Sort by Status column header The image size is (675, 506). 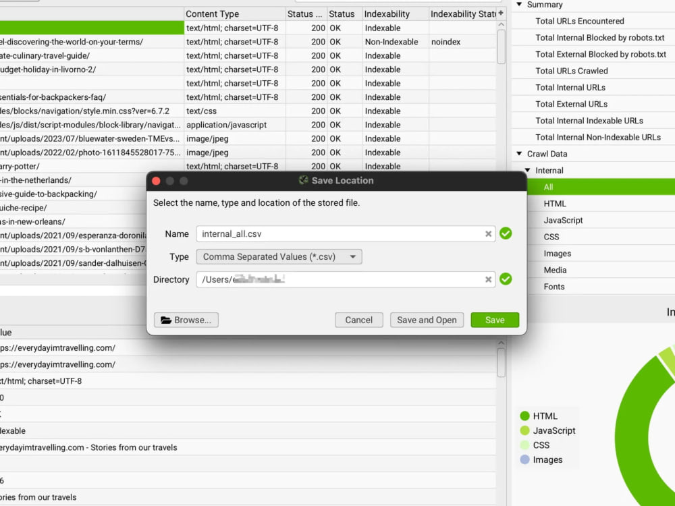345,13
